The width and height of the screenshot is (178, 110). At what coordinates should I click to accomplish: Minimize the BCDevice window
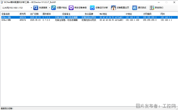[159, 2]
